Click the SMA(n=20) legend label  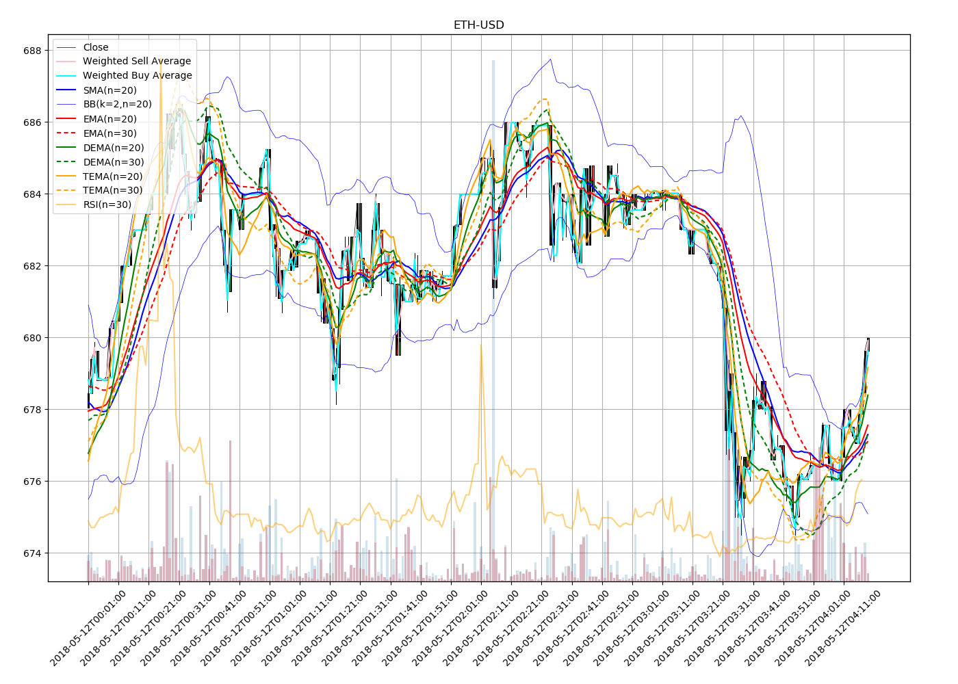tap(109, 90)
